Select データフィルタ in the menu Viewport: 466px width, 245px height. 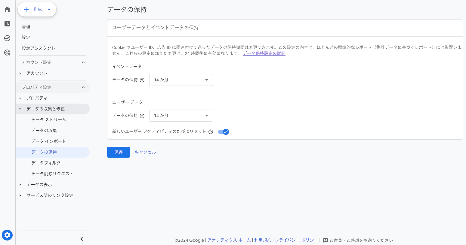coord(46,163)
